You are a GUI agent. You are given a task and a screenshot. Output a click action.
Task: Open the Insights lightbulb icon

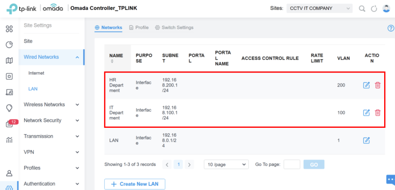(x=9, y=108)
